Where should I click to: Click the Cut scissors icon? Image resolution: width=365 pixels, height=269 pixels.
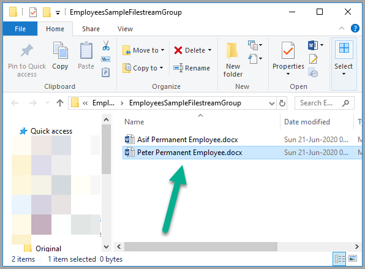click(106, 45)
